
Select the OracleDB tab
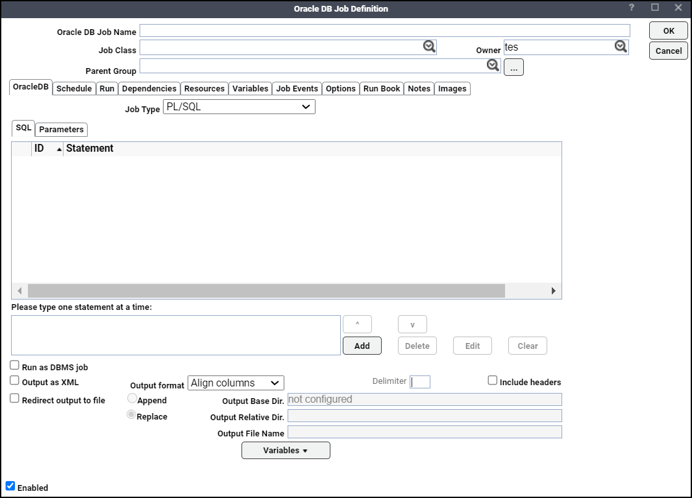point(31,87)
